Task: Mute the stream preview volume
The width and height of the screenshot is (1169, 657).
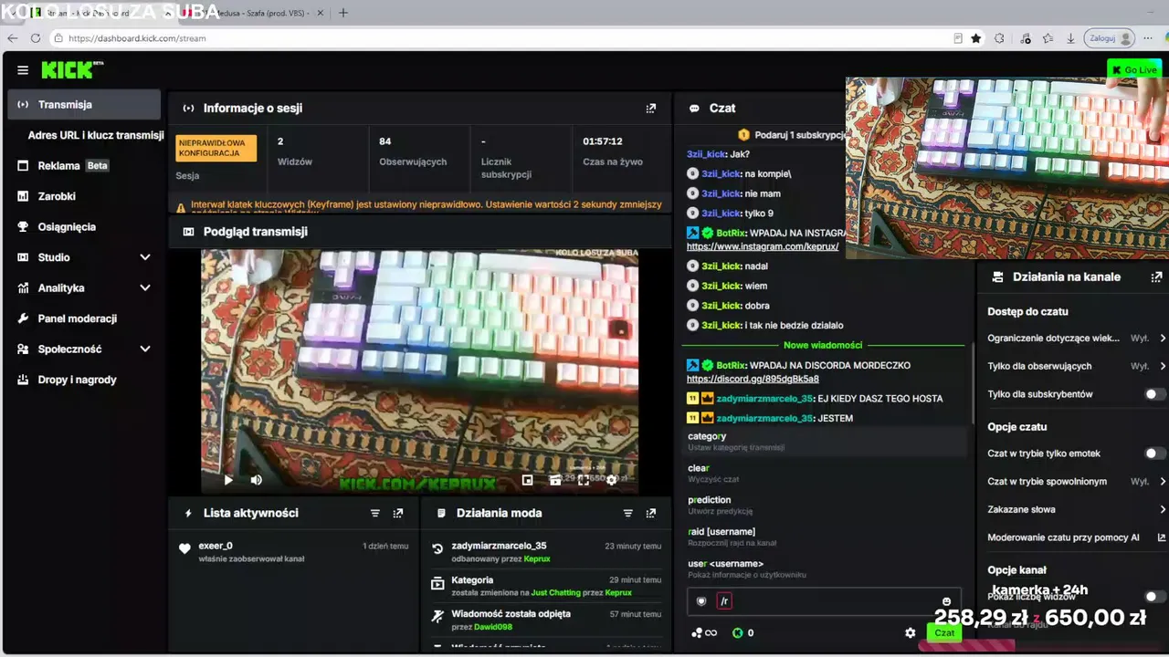Action: [x=257, y=480]
